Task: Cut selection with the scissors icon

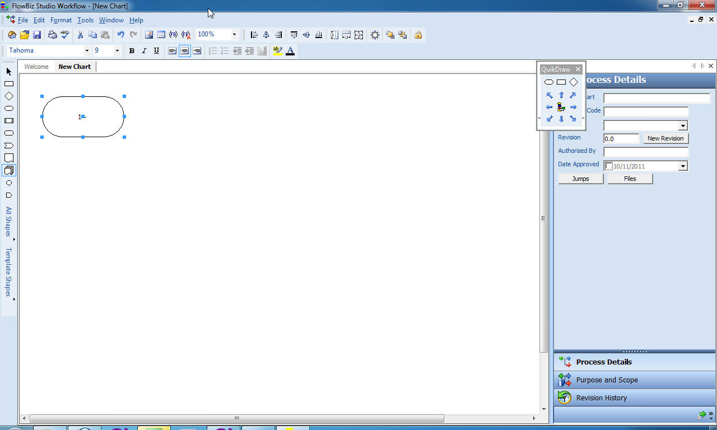Action: pyautogui.click(x=80, y=35)
